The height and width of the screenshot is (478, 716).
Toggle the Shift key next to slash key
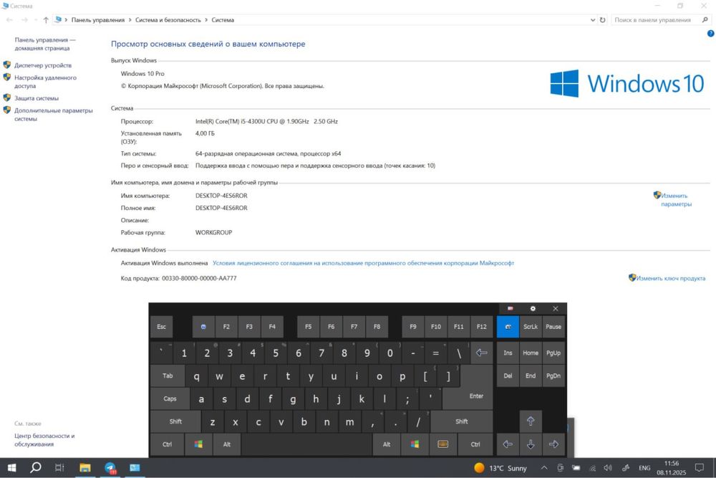point(462,421)
